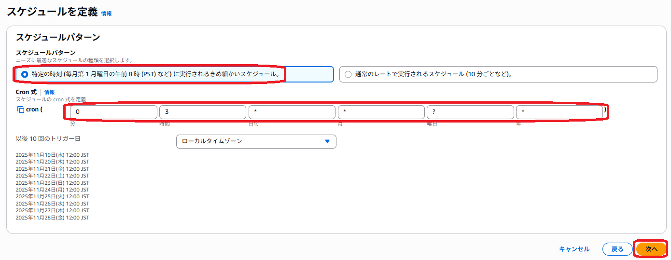Copy the cron expression icon
The height and width of the screenshot is (260, 671).
coord(20,109)
